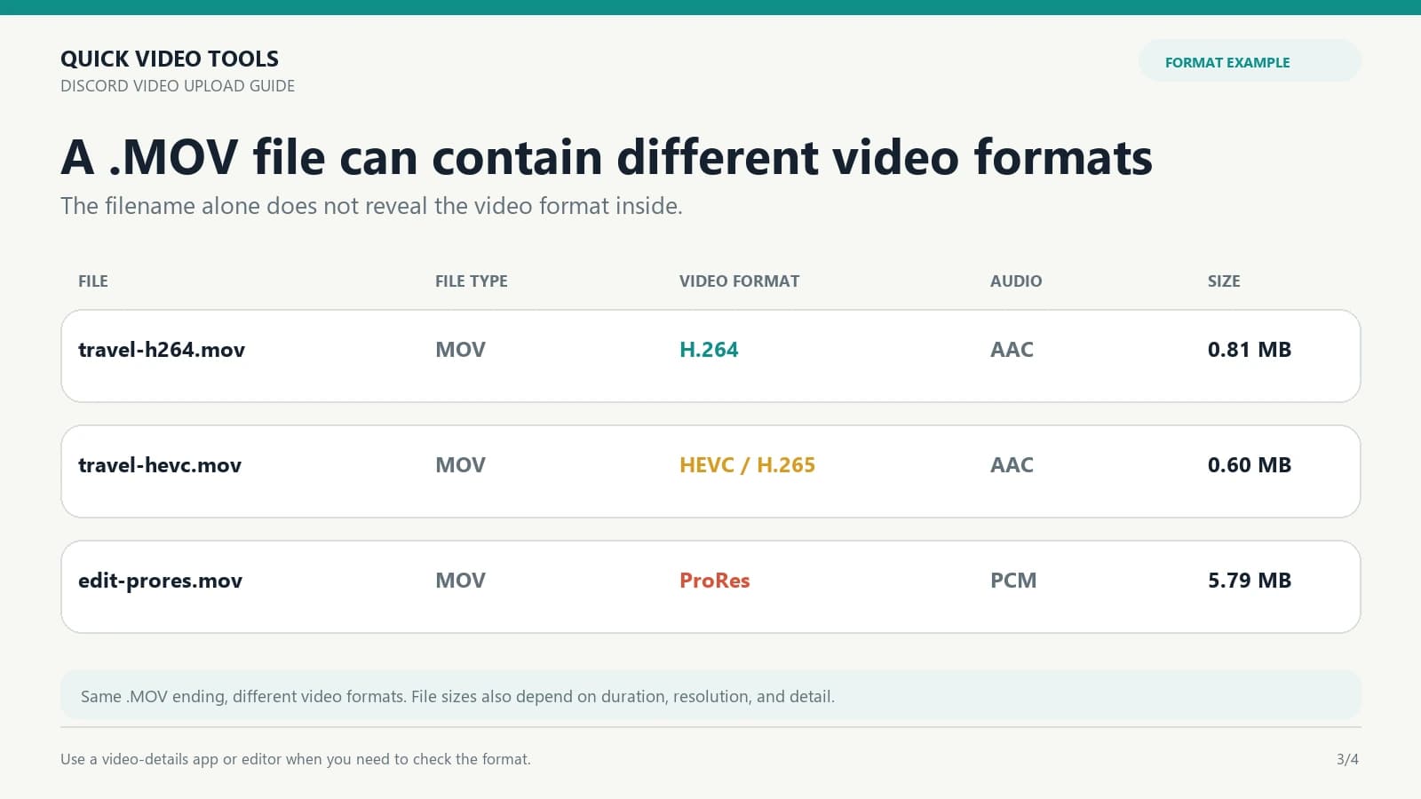Select the travel-h264.mov file name
This screenshot has height=799, width=1421.
tap(162, 350)
